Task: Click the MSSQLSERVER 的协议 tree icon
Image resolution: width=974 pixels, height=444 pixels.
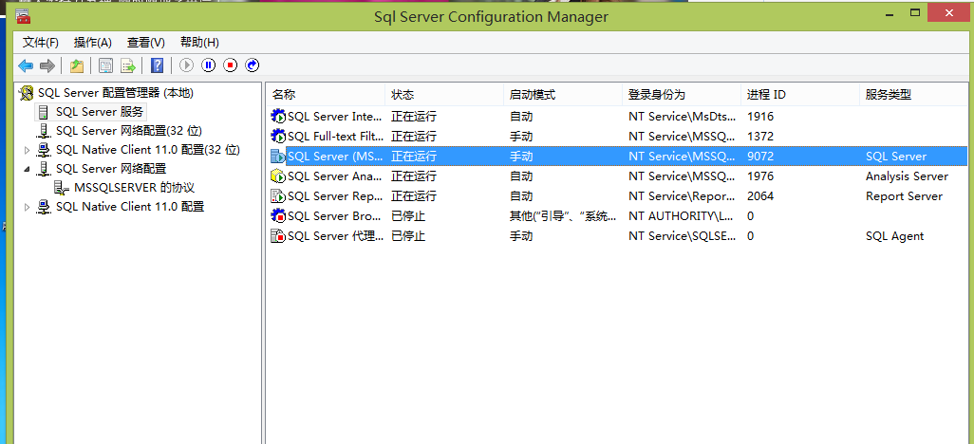Action: pos(62,188)
